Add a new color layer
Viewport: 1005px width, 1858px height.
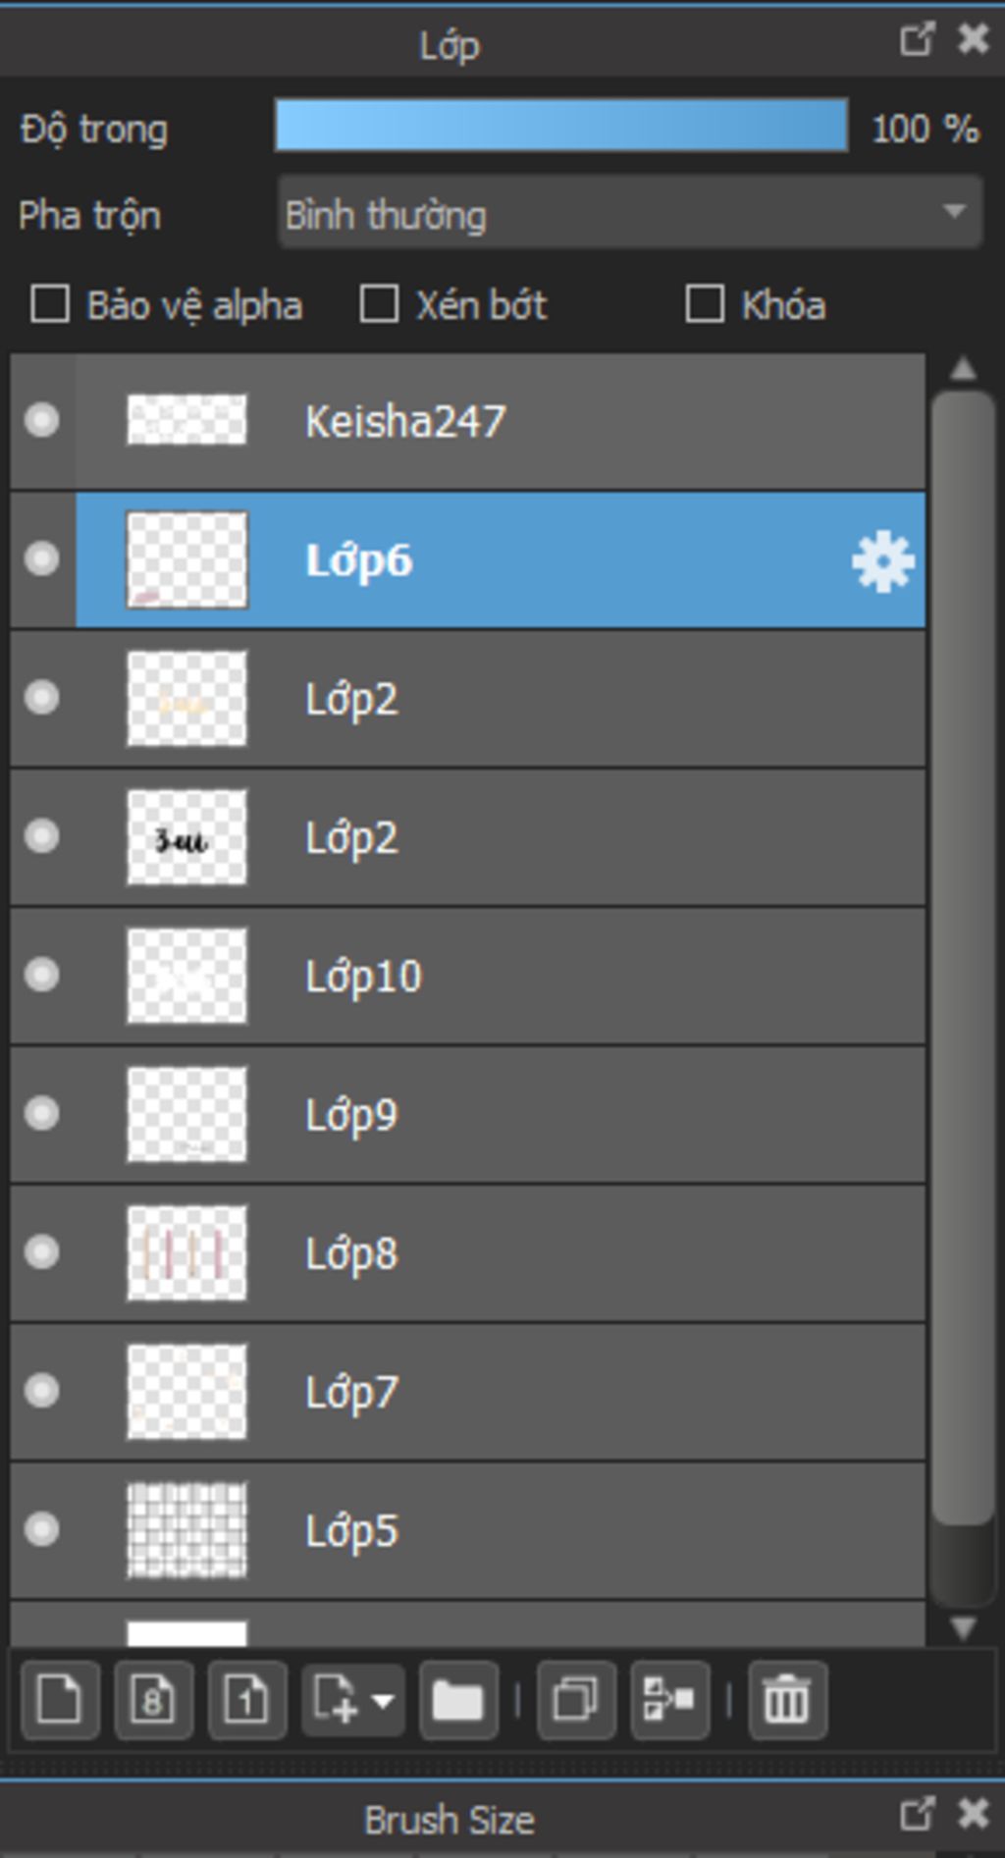pyautogui.click(x=59, y=1700)
